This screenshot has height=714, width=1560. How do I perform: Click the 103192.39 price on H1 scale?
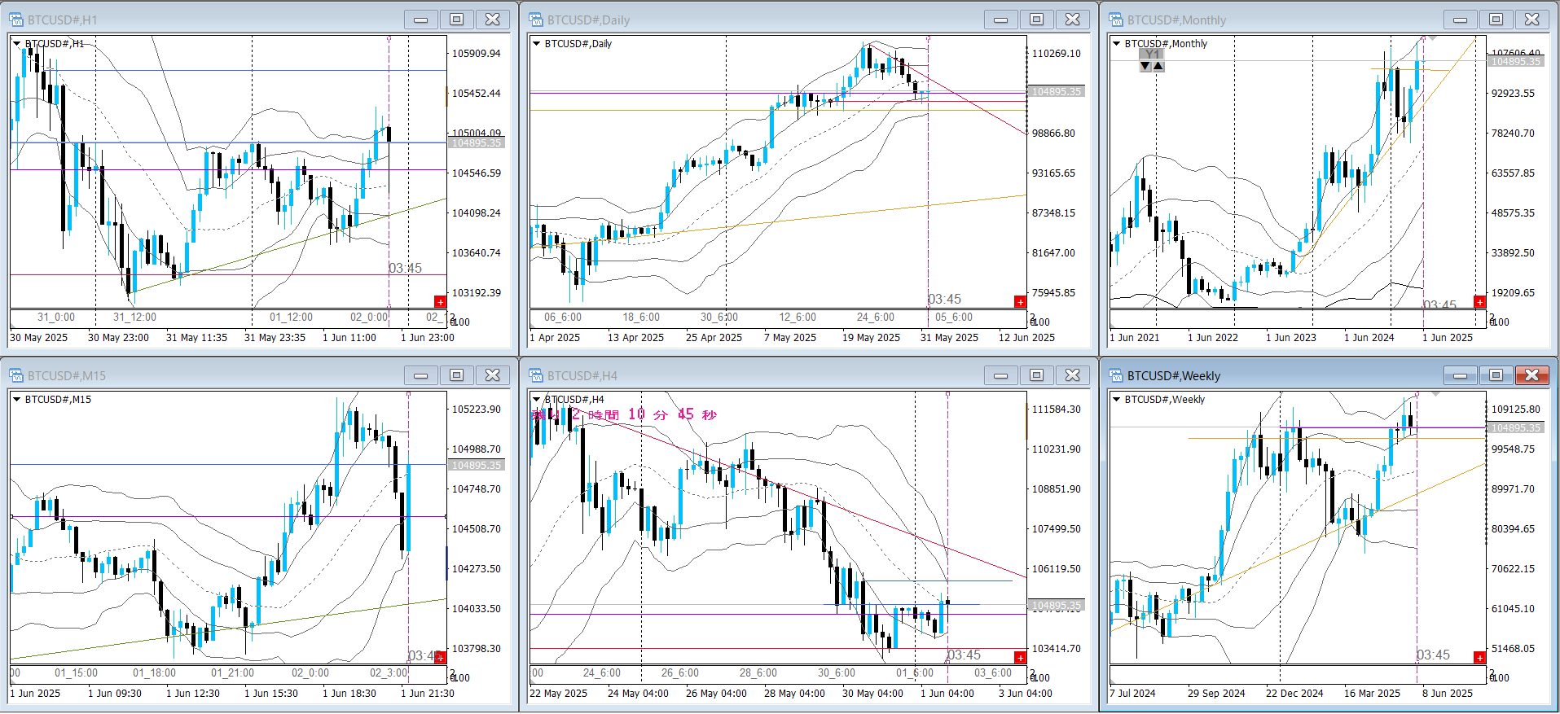click(x=477, y=293)
